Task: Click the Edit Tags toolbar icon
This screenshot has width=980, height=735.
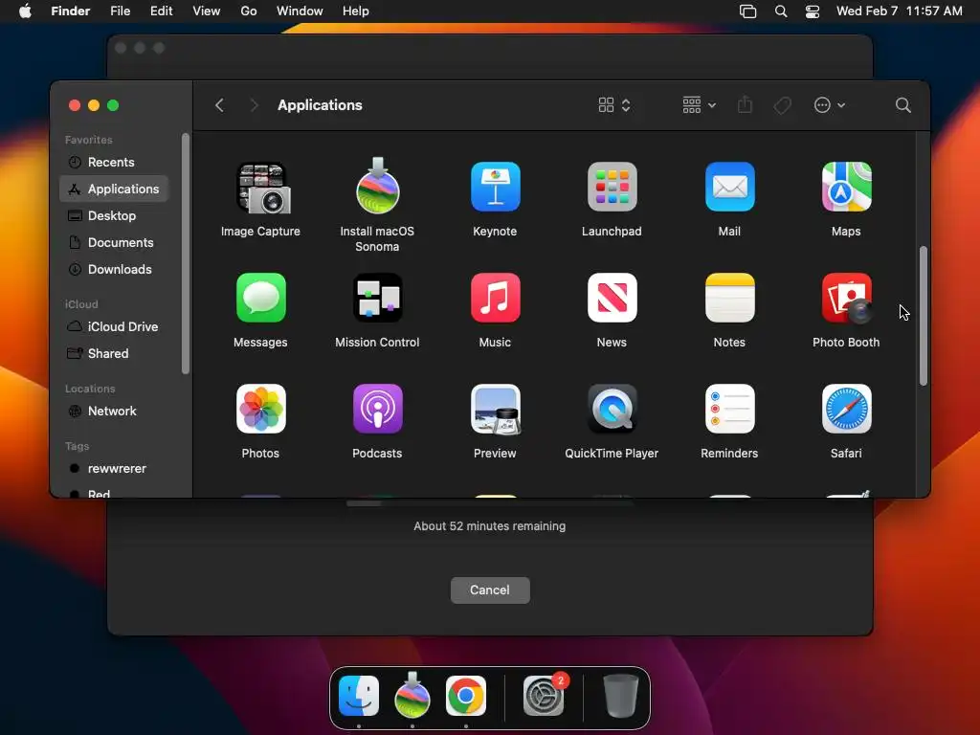Action: (x=782, y=105)
